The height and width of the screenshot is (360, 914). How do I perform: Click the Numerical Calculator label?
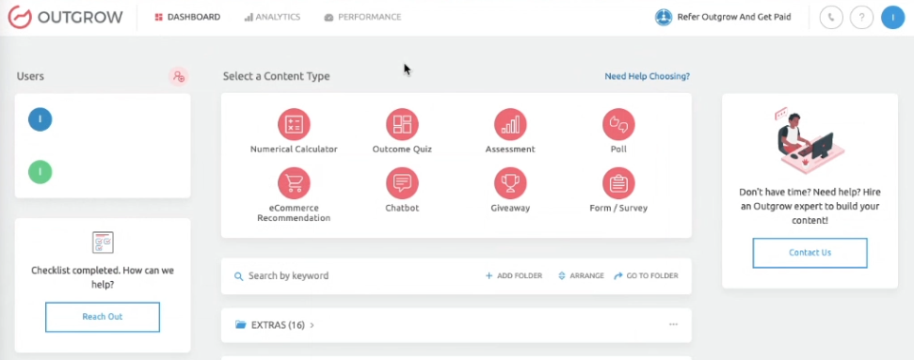click(294, 149)
